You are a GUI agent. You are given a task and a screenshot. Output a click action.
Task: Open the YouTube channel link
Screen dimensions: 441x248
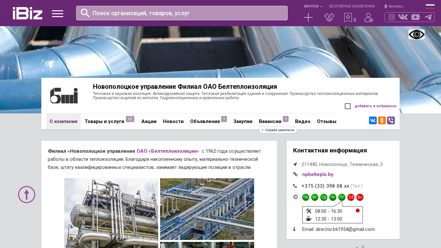coord(415,17)
